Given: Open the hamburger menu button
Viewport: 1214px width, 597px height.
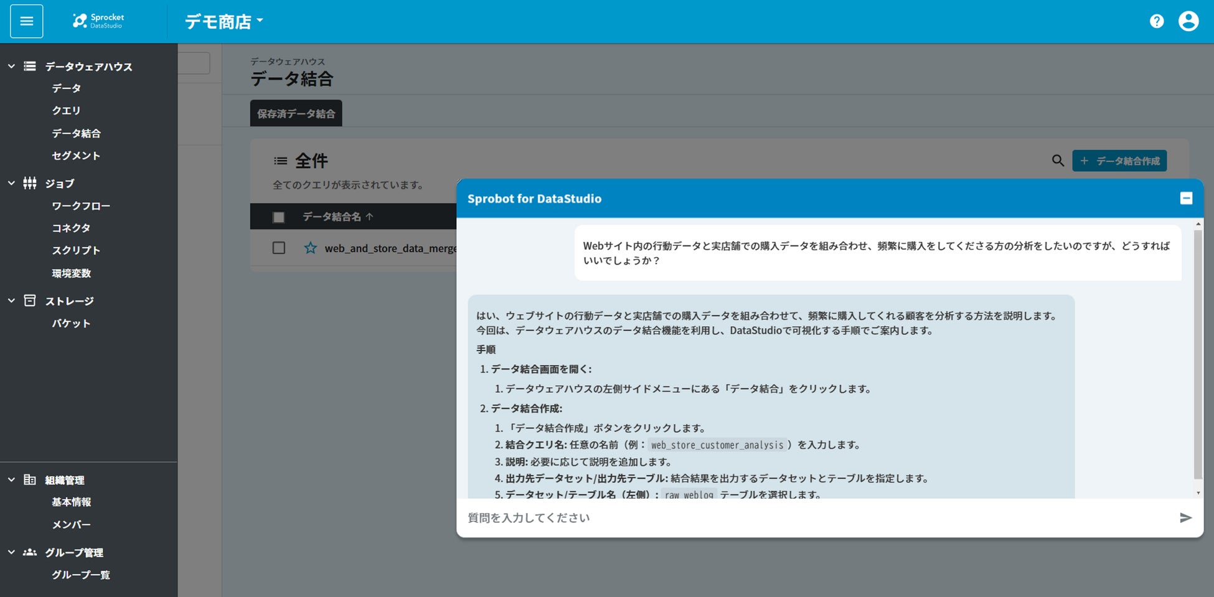Looking at the screenshot, I should pos(26,21).
